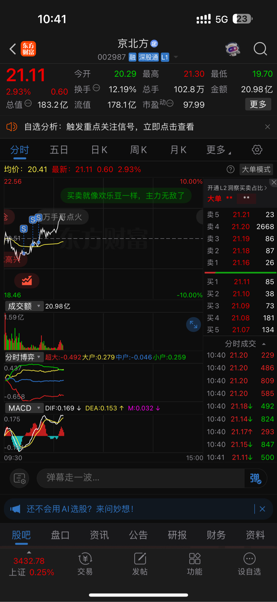
Task: Tap the 万手哥点火 label
Action: point(62,217)
